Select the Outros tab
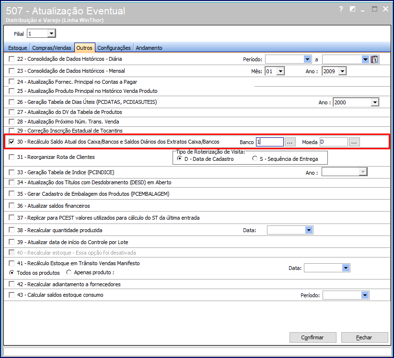 click(84, 48)
